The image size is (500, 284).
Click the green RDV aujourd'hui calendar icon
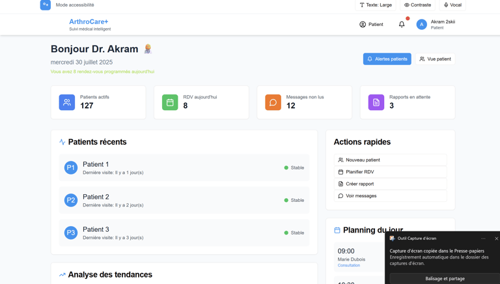click(x=170, y=102)
